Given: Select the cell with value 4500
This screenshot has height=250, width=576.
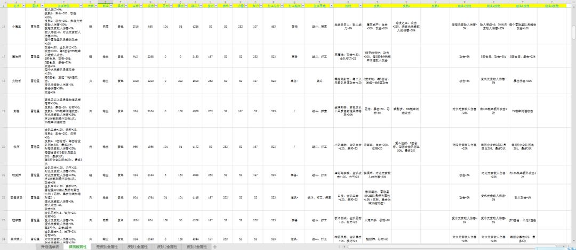Looking at the screenshot, I should coord(195,81).
